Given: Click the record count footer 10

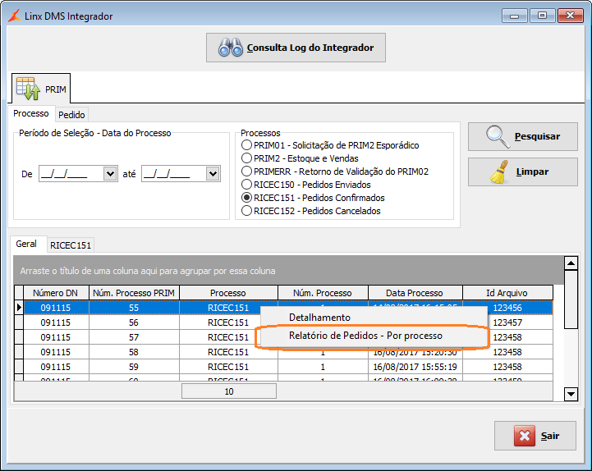Looking at the screenshot, I should [x=229, y=391].
